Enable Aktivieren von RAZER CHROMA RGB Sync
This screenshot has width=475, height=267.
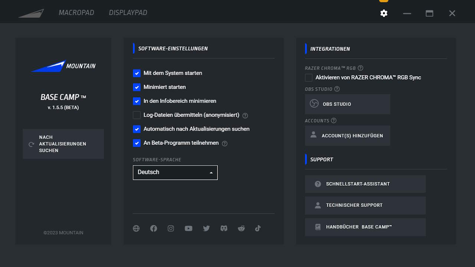(309, 78)
